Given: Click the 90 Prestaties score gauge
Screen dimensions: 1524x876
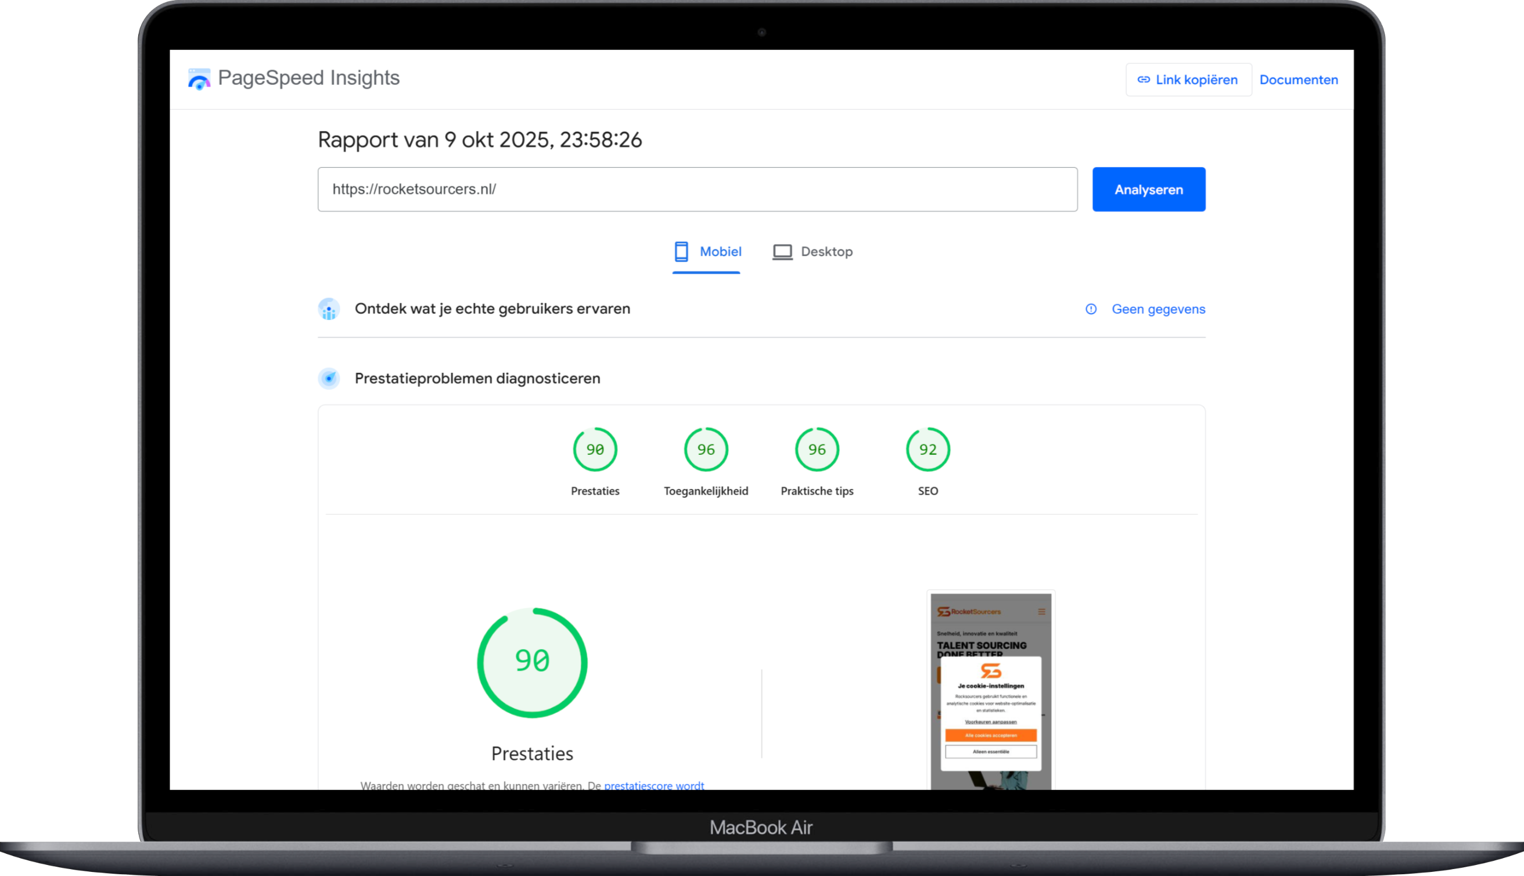Looking at the screenshot, I should (x=595, y=450).
